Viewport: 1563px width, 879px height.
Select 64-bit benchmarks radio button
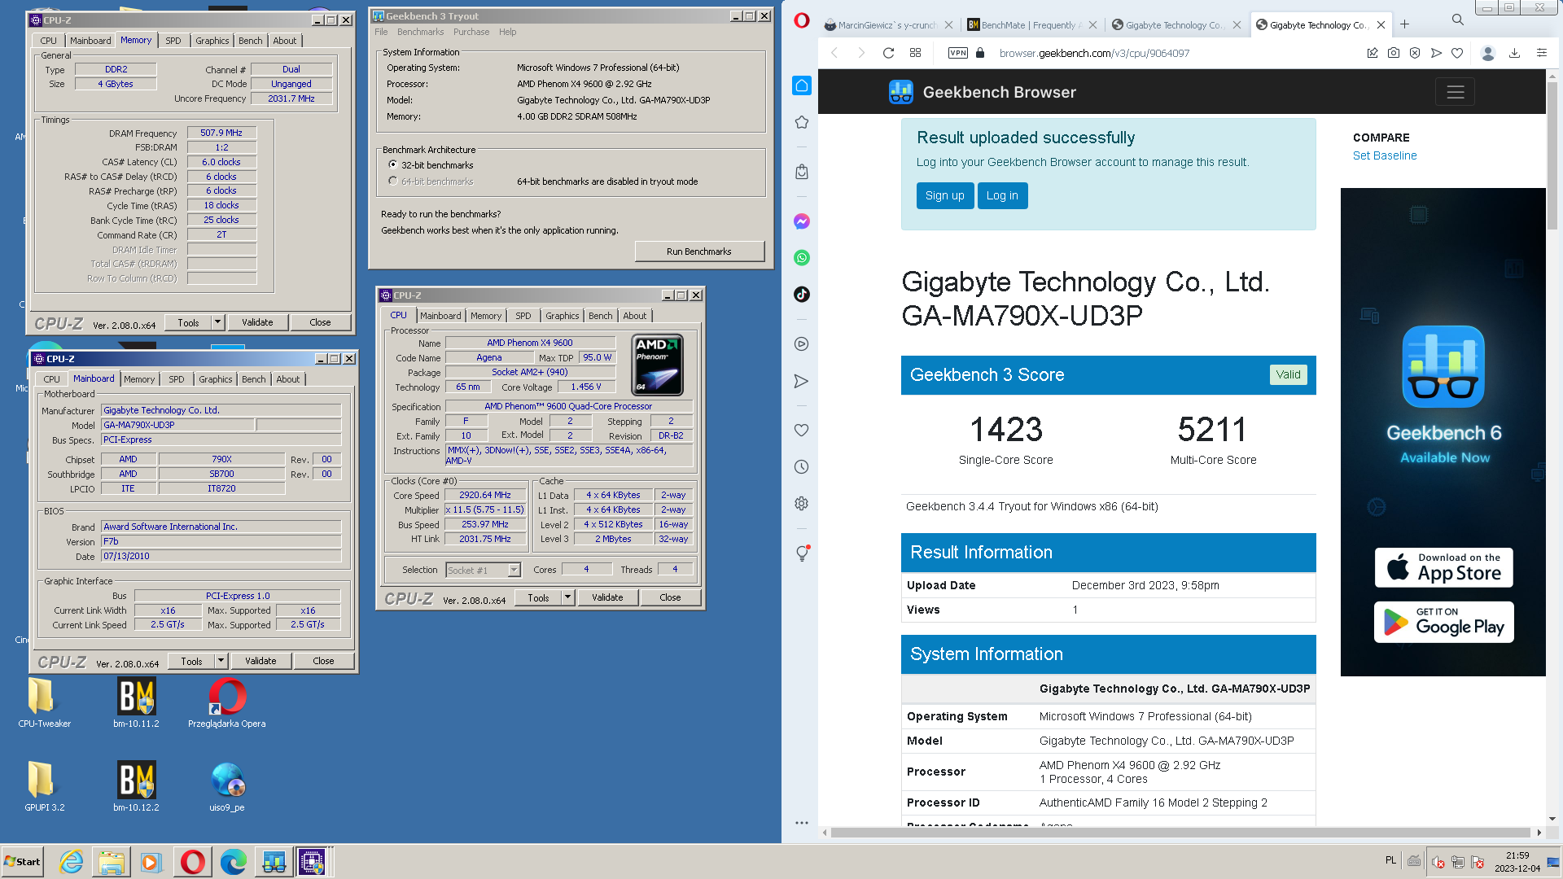point(393,181)
